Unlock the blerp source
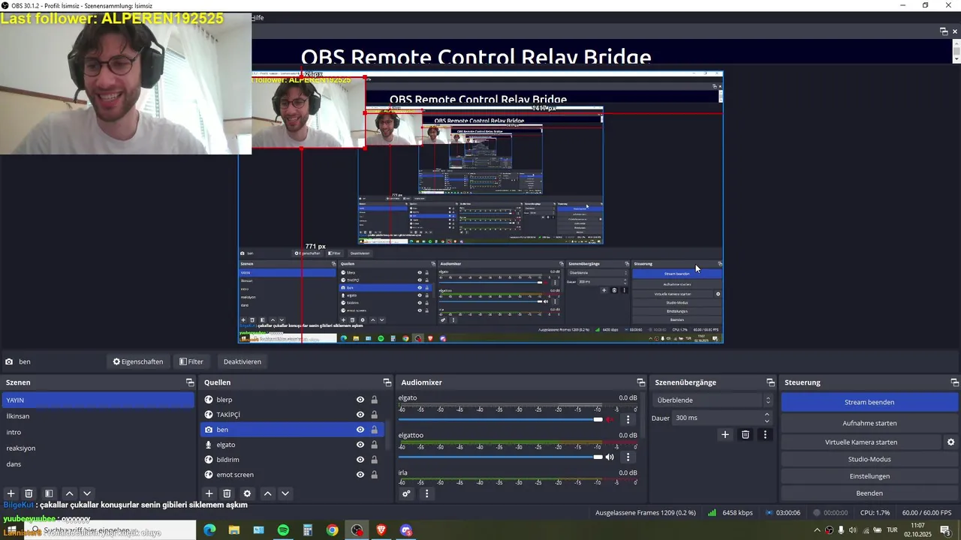The width and height of the screenshot is (961, 540). tap(374, 400)
